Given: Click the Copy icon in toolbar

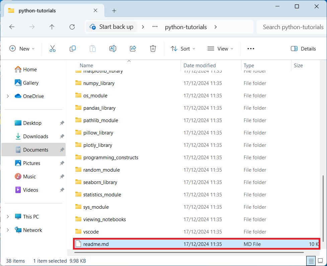Looking at the screenshot, I should (x=73, y=49).
